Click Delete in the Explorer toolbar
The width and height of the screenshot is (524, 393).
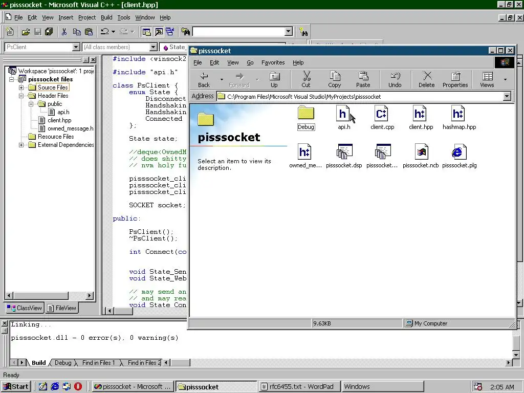click(x=426, y=79)
